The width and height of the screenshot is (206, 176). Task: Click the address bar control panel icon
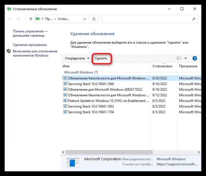[x=37, y=19]
